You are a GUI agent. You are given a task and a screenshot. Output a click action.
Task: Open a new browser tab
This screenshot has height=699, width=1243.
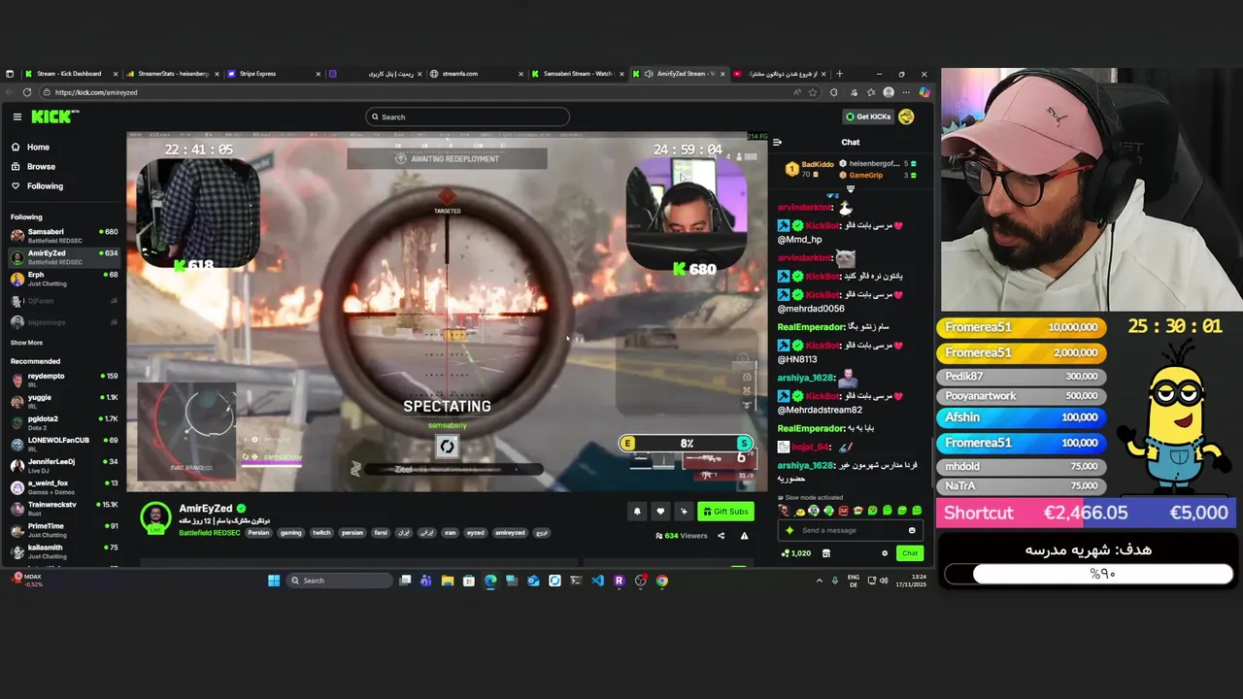click(840, 74)
